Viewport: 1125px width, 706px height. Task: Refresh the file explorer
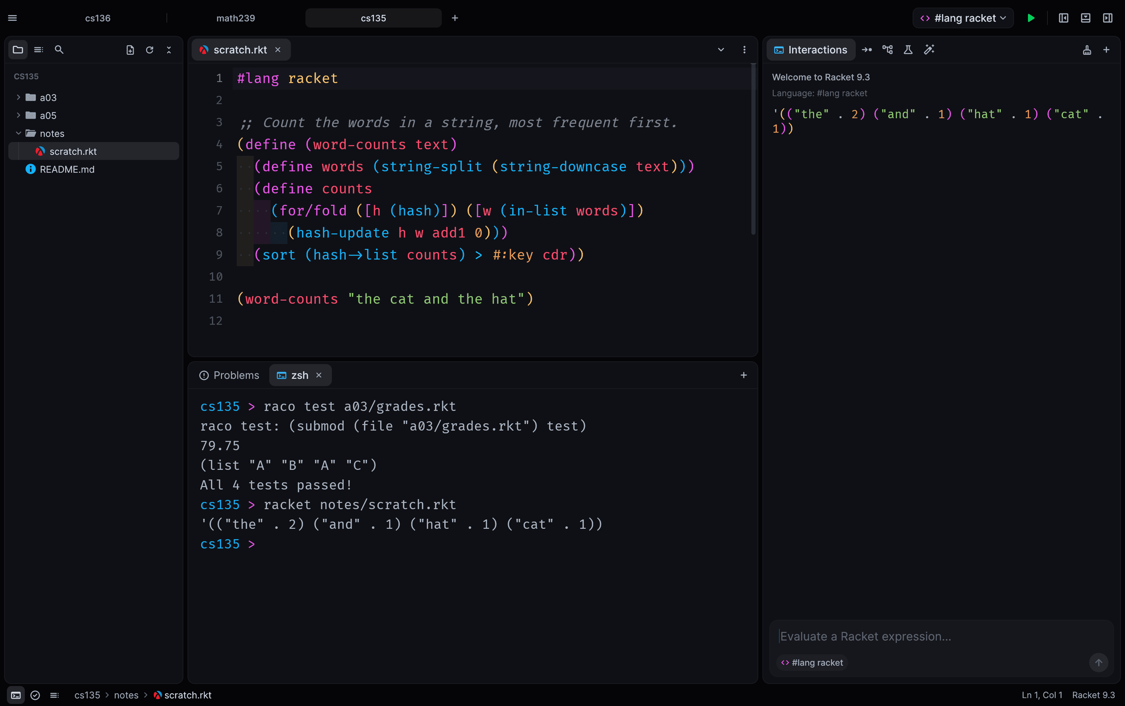[x=150, y=50]
